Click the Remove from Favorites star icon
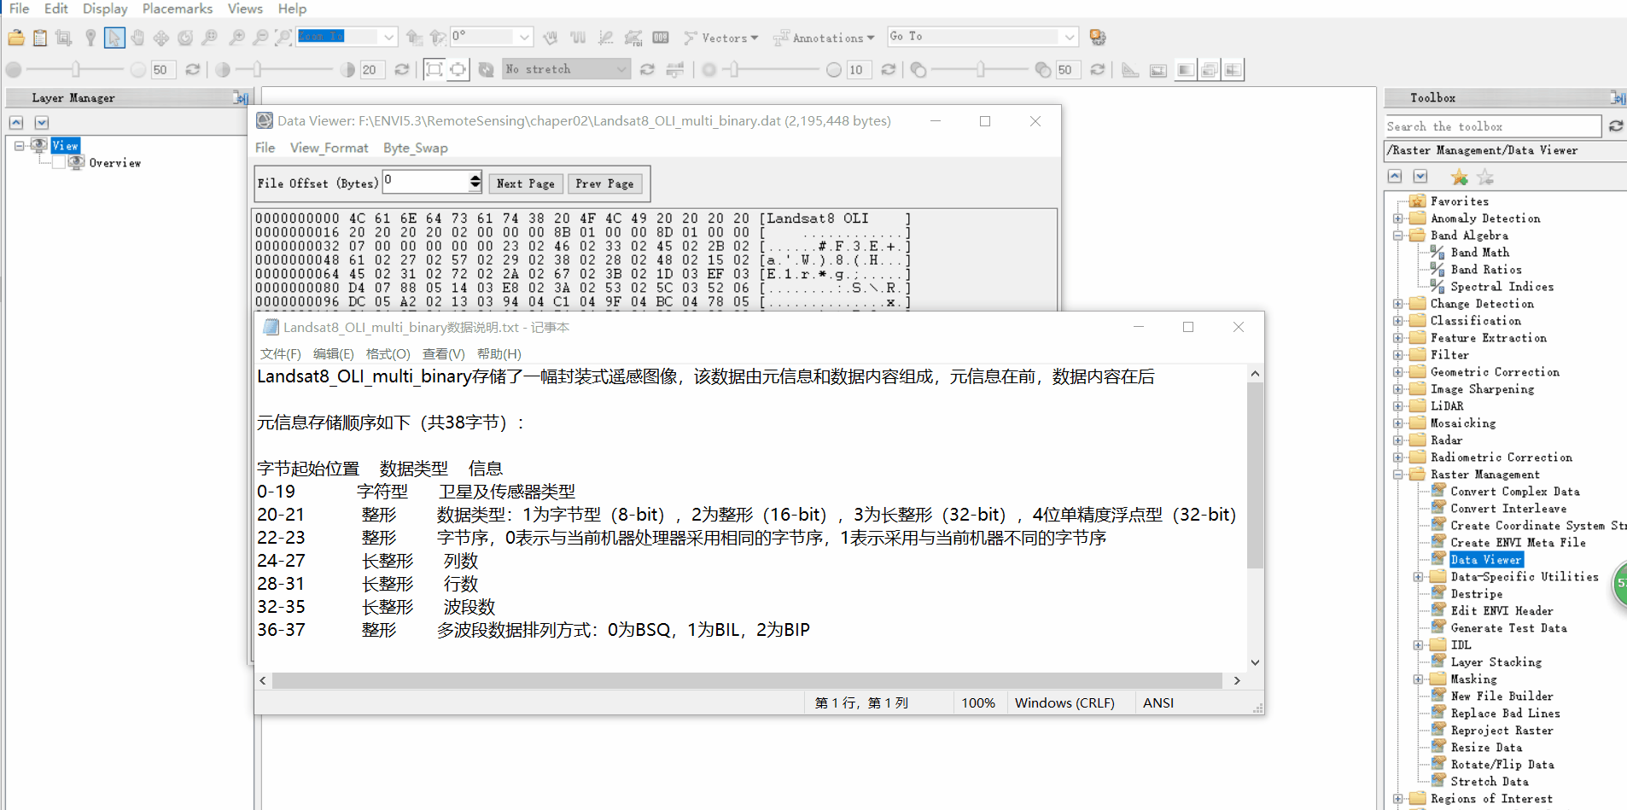This screenshot has height=810, width=1627. (1485, 177)
